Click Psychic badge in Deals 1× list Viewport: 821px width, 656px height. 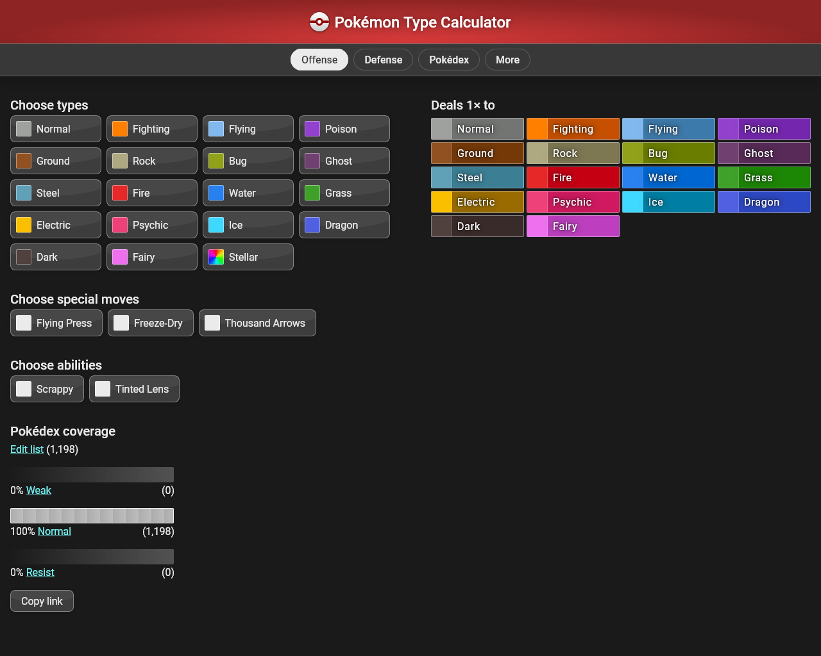[x=573, y=202]
